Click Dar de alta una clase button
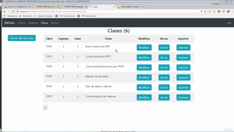This screenshot has width=234, height=132. pos(22,38)
